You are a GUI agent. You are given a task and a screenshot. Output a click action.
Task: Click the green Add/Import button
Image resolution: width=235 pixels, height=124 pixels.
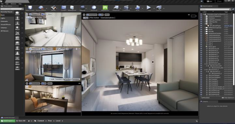click(8, 121)
